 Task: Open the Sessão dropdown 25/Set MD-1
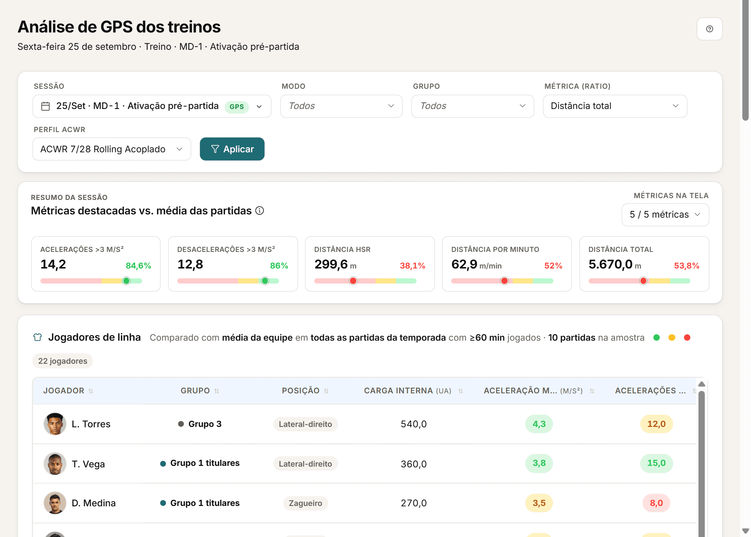tap(152, 106)
